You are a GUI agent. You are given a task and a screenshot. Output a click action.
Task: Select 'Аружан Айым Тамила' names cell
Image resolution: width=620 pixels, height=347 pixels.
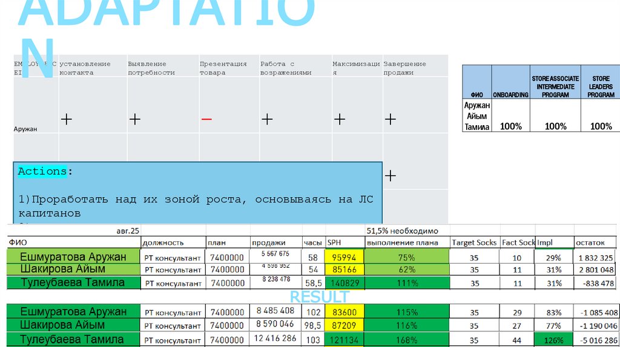[477, 115]
